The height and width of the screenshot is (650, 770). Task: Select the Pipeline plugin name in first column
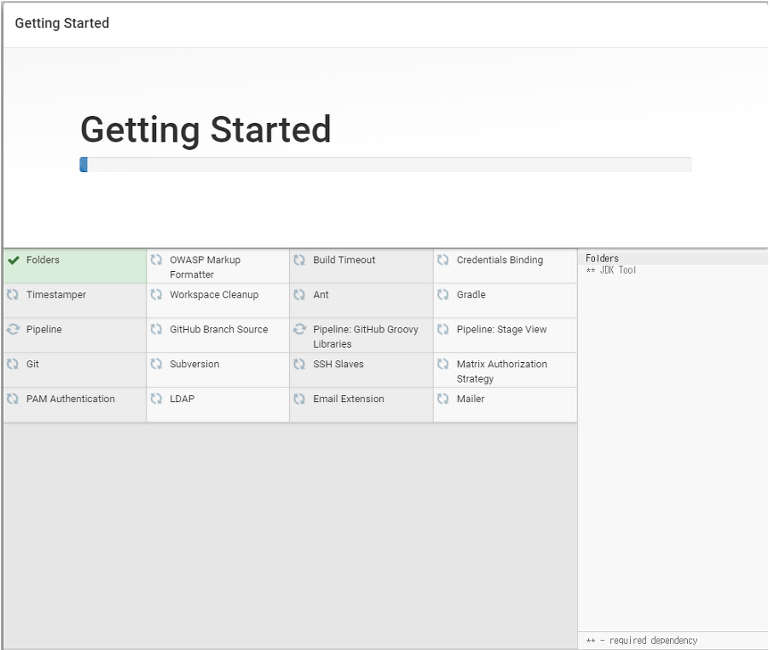[45, 329]
